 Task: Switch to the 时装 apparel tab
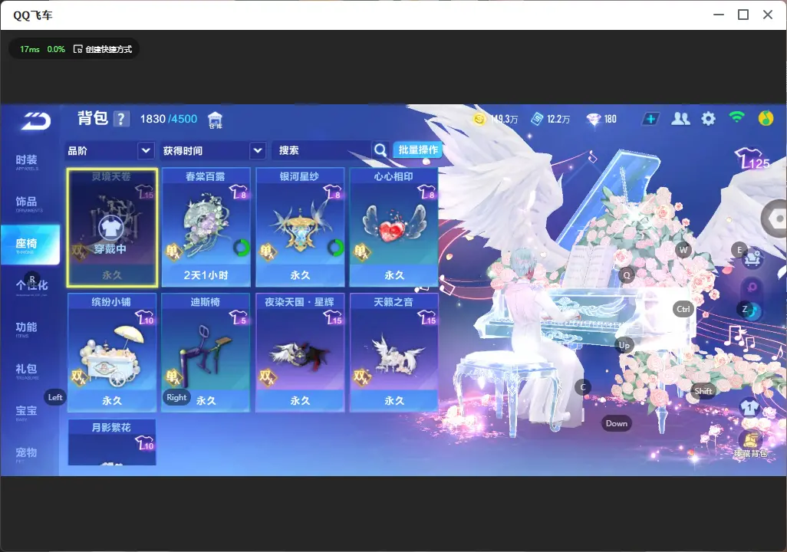point(27,162)
